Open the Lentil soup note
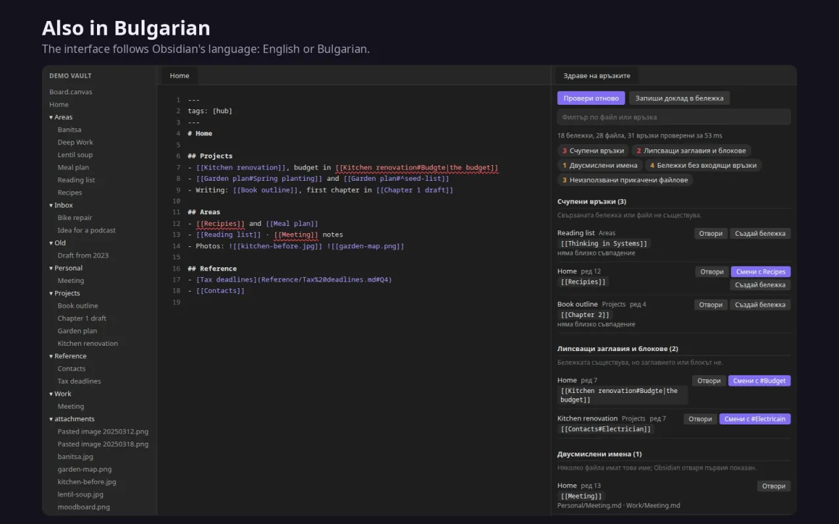The height and width of the screenshot is (524, 839). (x=75, y=155)
